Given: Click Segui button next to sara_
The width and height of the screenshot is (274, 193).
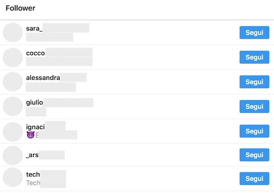Looking at the screenshot, I should 254,33.
